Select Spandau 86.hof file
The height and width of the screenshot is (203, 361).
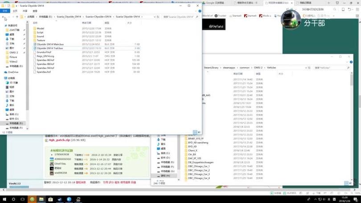tap(45, 60)
